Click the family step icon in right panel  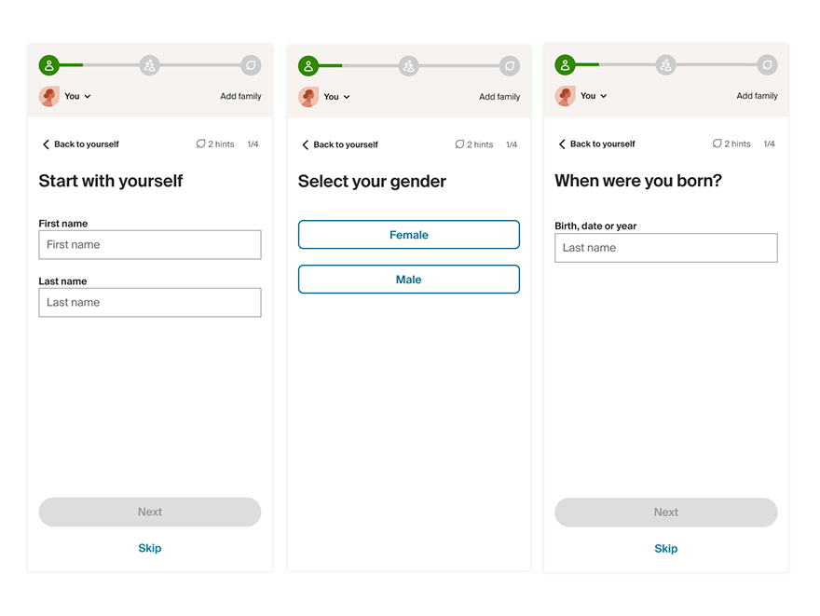click(x=665, y=65)
